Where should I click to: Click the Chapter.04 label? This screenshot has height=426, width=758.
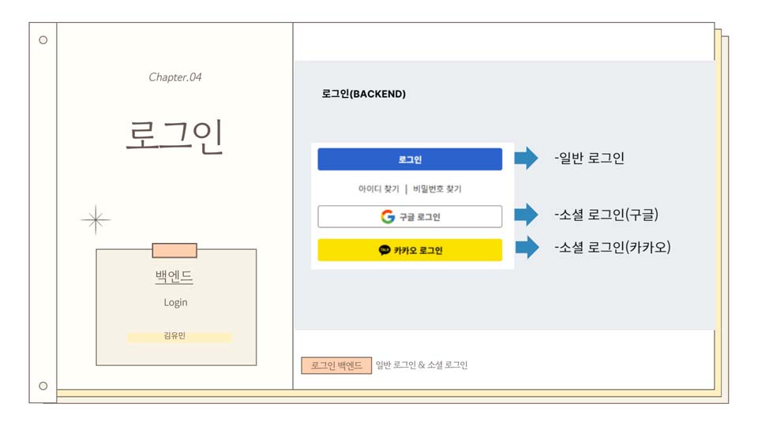pyautogui.click(x=175, y=77)
